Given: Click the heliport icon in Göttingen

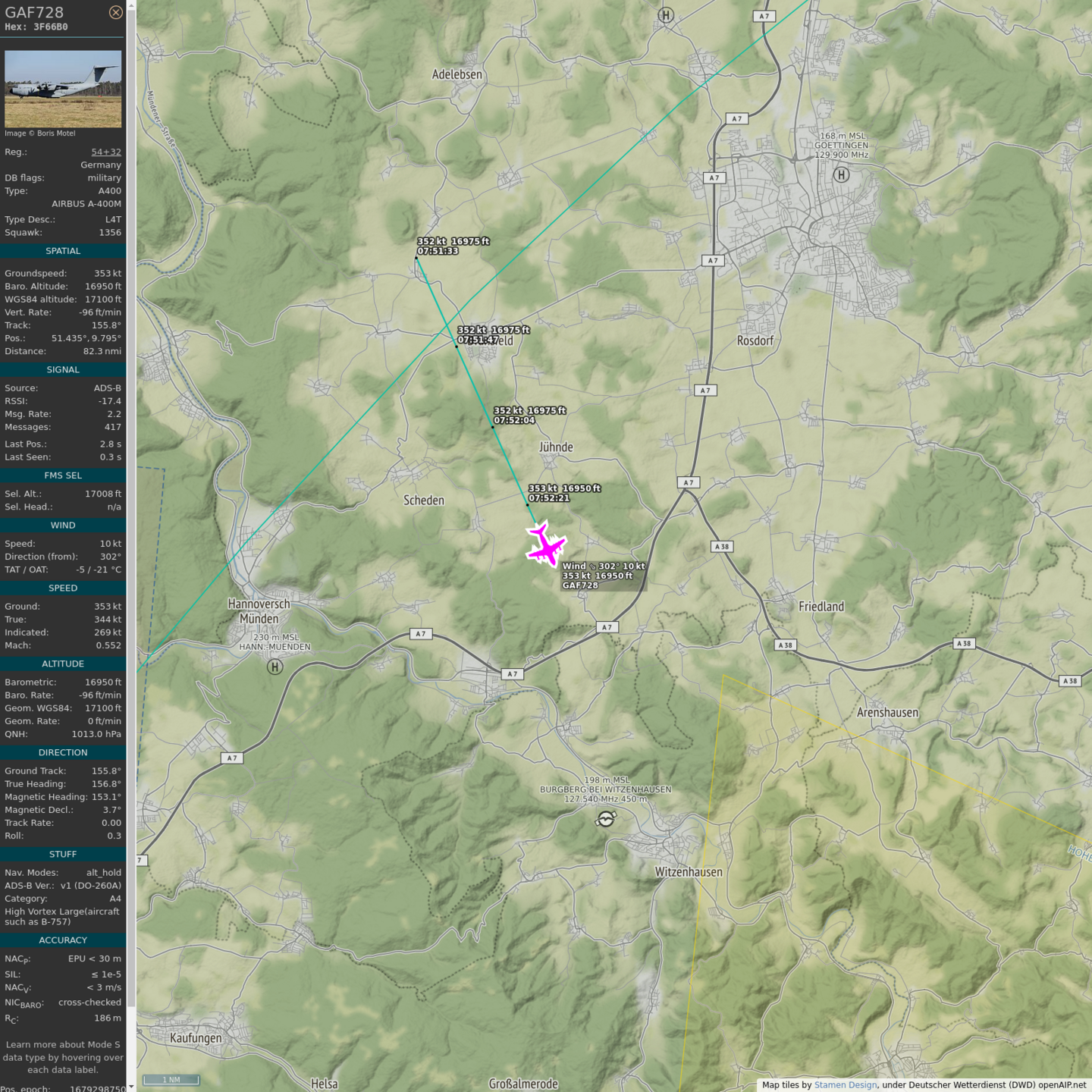Looking at the screenshot, I should click(841, 174).
